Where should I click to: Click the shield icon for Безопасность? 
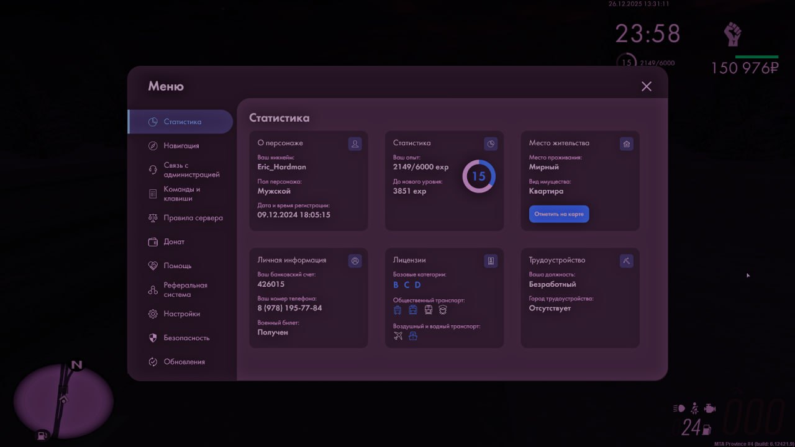click(x=153, y=338)
